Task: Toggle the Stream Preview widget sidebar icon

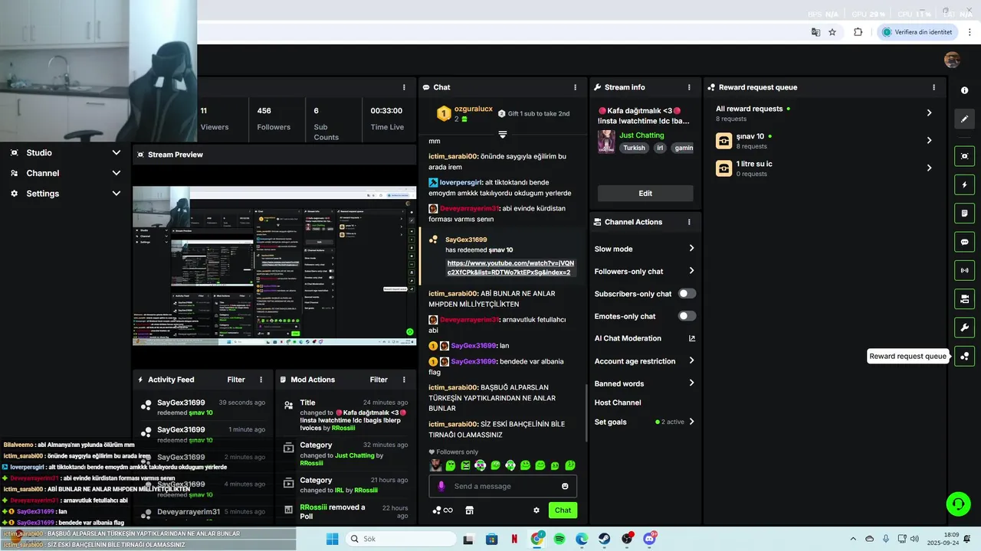Action: pos(964,156)
